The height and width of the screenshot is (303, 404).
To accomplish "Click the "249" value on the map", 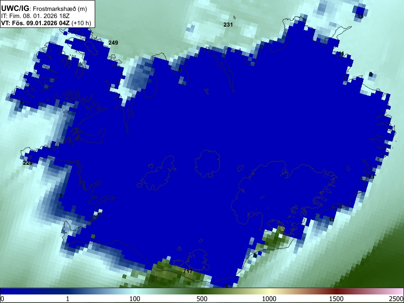I will 113,43.
